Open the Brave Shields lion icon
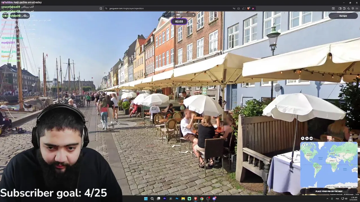The width and height of the screenshot is (360, 202). [248, 8]
